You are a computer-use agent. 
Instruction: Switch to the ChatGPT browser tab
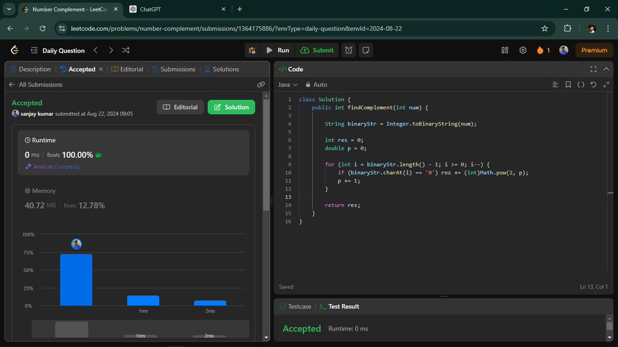point(177,9)
